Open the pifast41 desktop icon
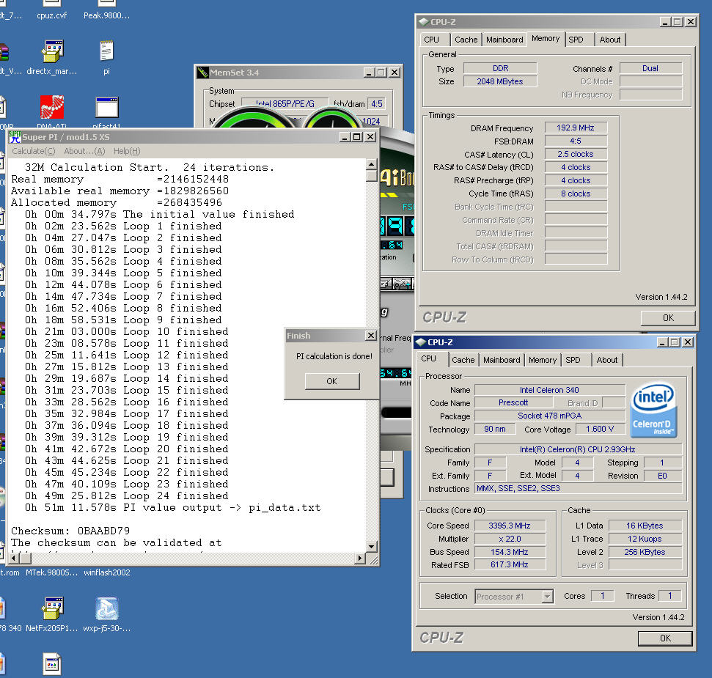Viewport: 712px width, 678px height. [x=107, y=108]
